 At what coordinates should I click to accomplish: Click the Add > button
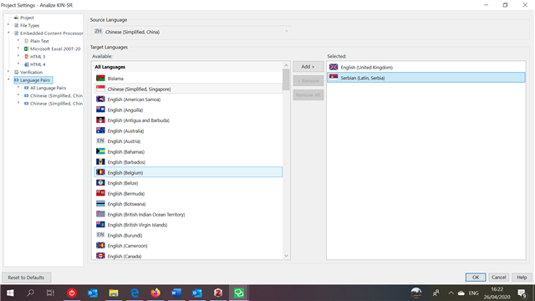pyautogui.click(x=308, y=67)
